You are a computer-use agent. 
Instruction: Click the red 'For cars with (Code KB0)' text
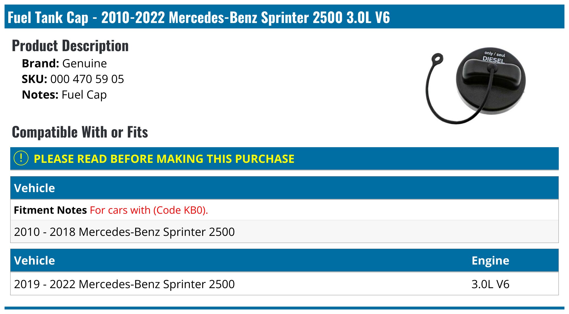click(149, 210)
